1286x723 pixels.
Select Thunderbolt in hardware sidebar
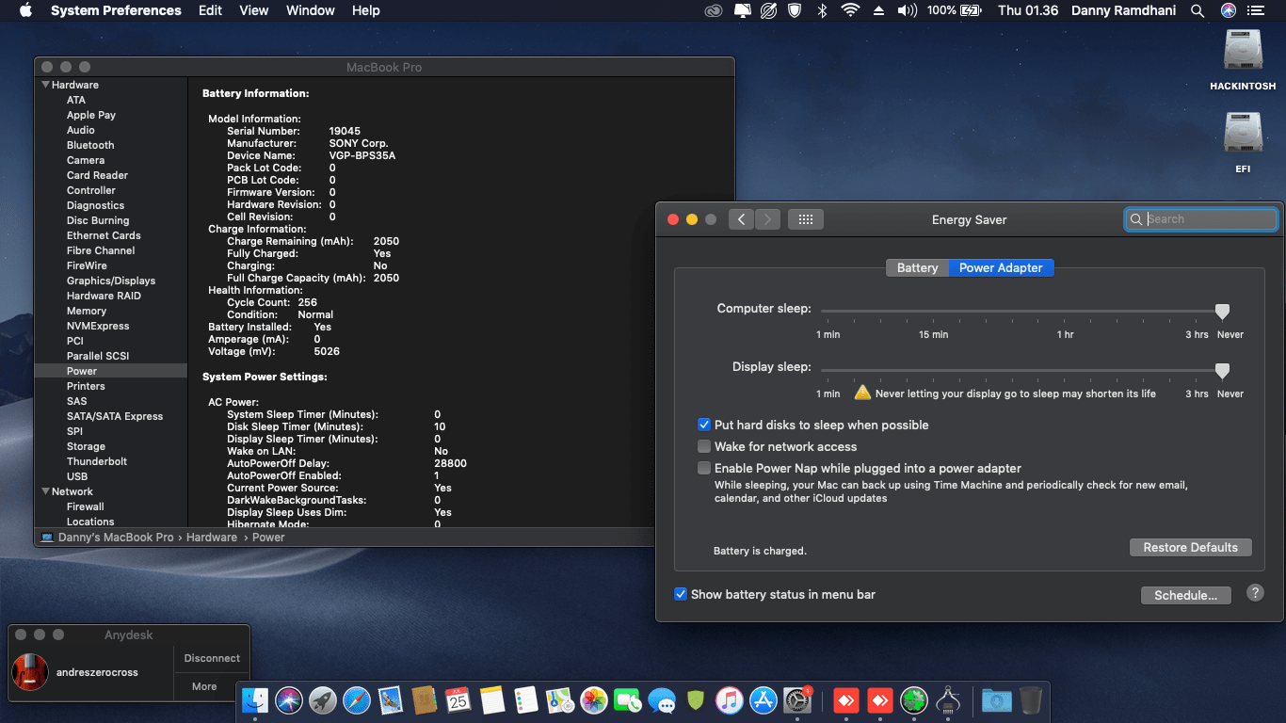click(97, 461)
